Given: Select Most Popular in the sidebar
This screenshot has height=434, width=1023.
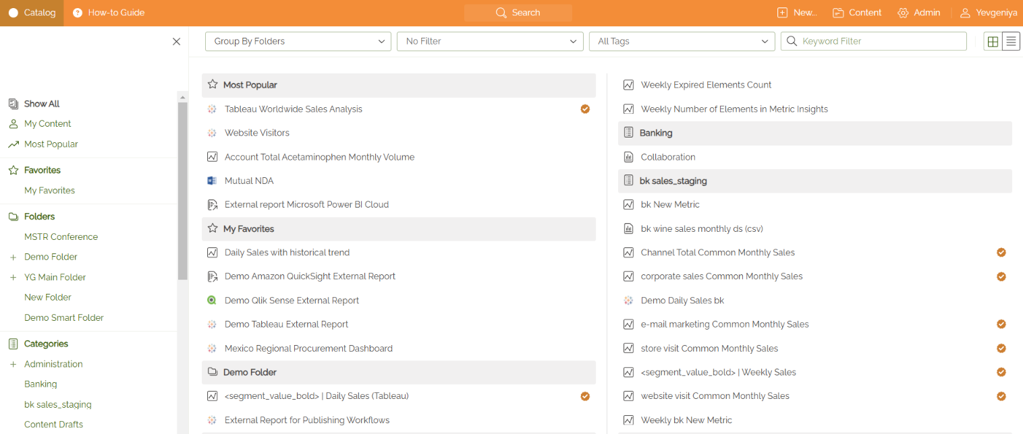Looking at the screenshot, I should (51, 144).
